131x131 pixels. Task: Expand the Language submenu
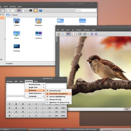[x=35, y=96]
